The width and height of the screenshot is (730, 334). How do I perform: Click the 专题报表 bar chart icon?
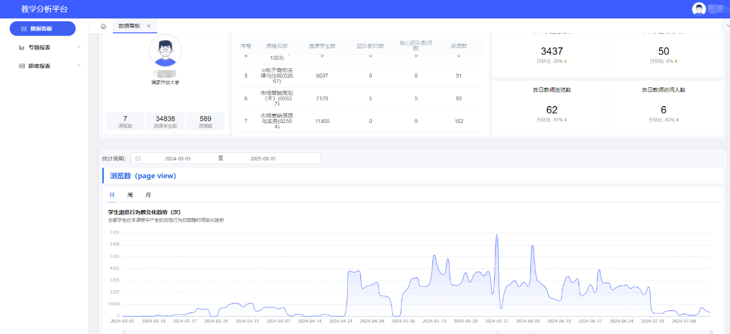(22, 47)
